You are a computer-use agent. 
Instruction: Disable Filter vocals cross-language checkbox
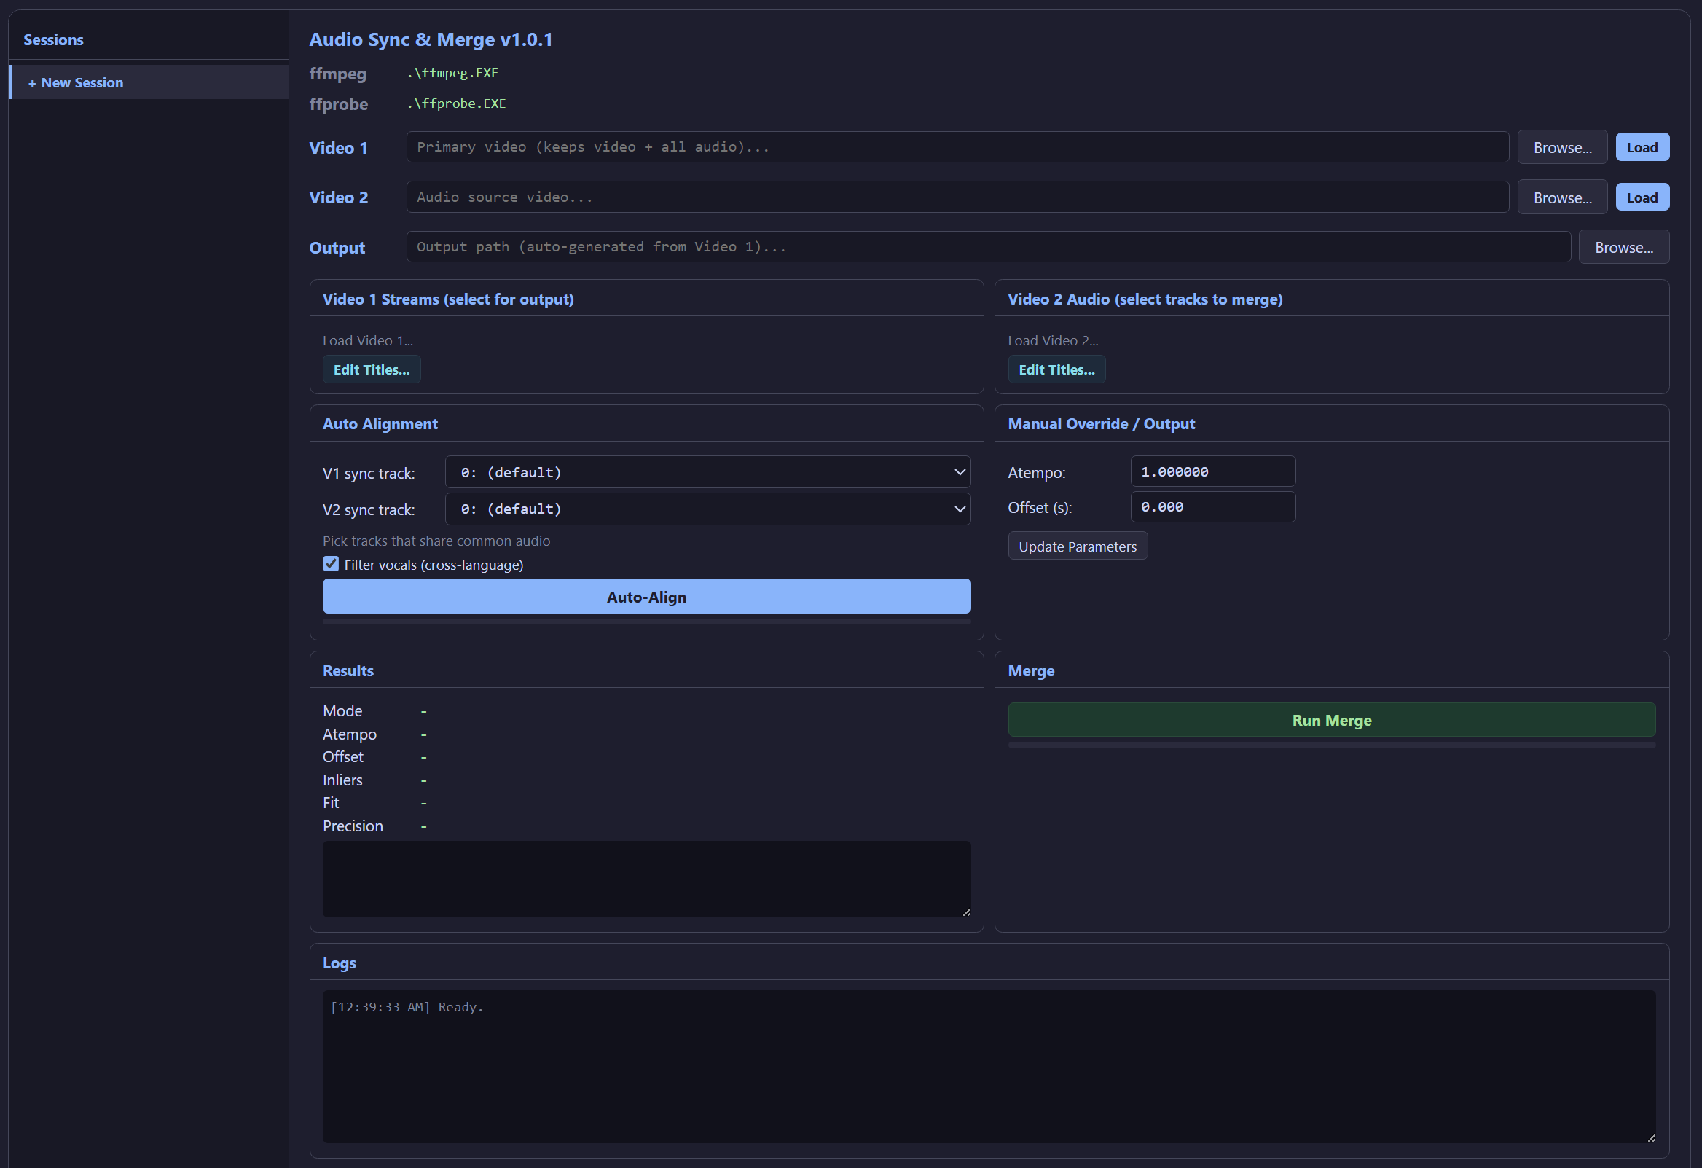331,564
